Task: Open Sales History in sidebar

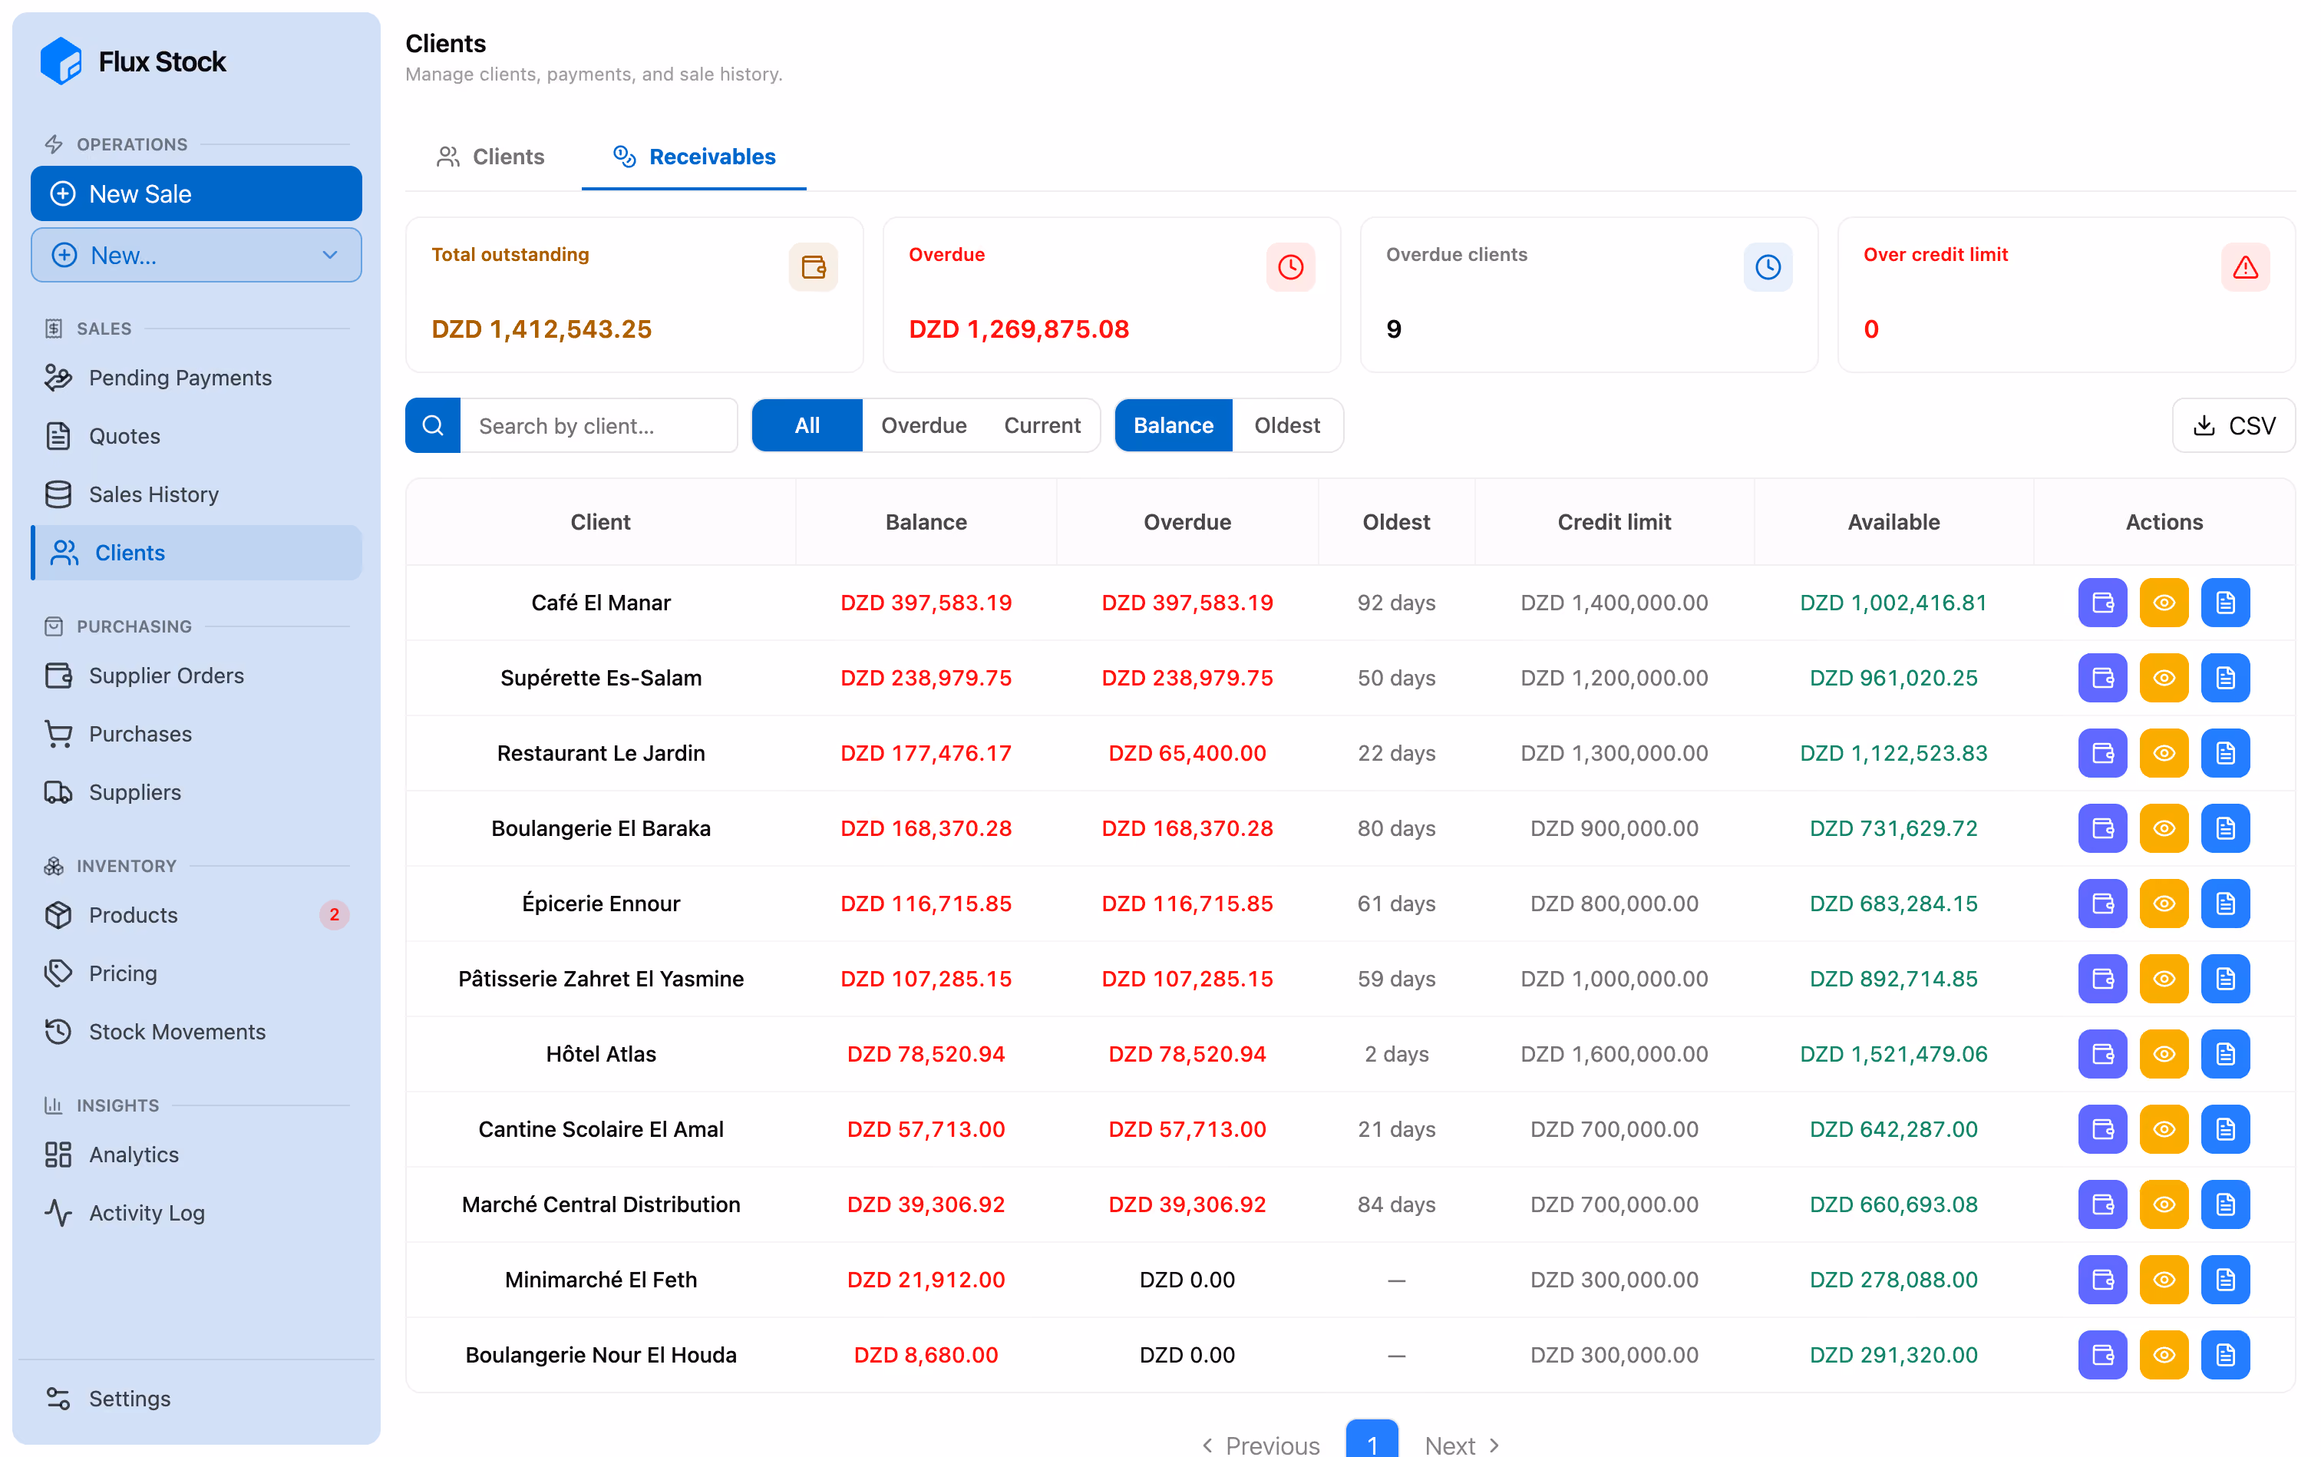Action: [196, 494]
